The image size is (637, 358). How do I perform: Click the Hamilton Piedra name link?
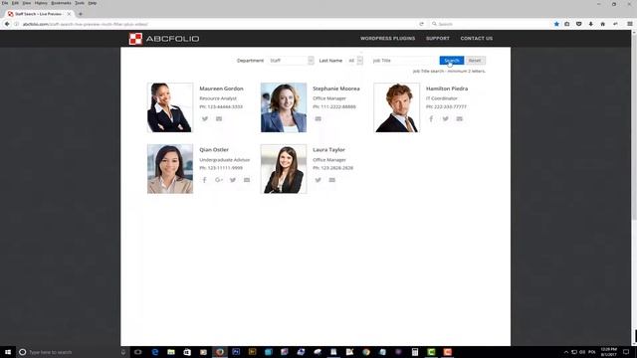(x=447, y=89)
